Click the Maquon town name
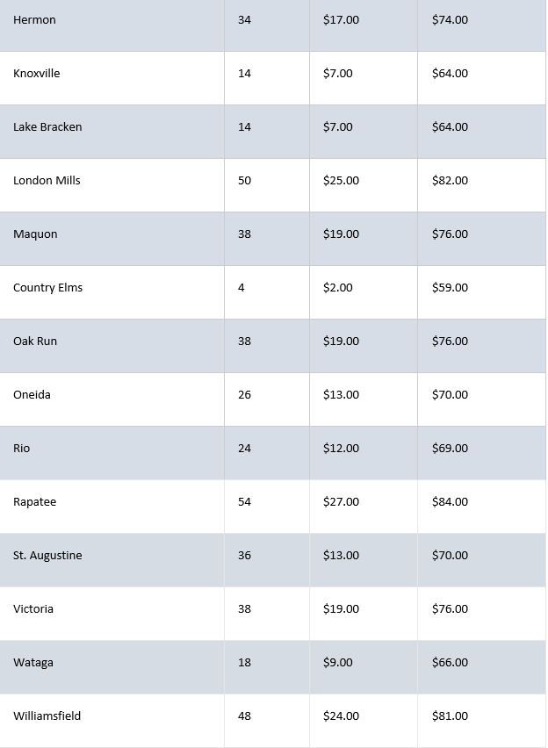548x748 pixels. coord(35,234)
